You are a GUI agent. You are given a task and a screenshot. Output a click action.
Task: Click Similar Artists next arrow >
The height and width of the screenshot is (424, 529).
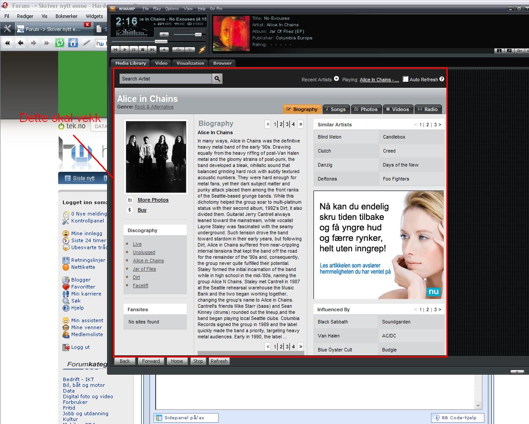pyautogui.click(x=440, y=125)
